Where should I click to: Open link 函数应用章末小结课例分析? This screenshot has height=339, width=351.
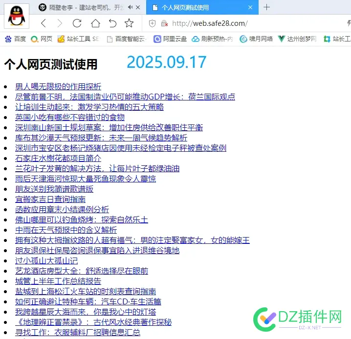pyautogui.click(x=62, y=210)
